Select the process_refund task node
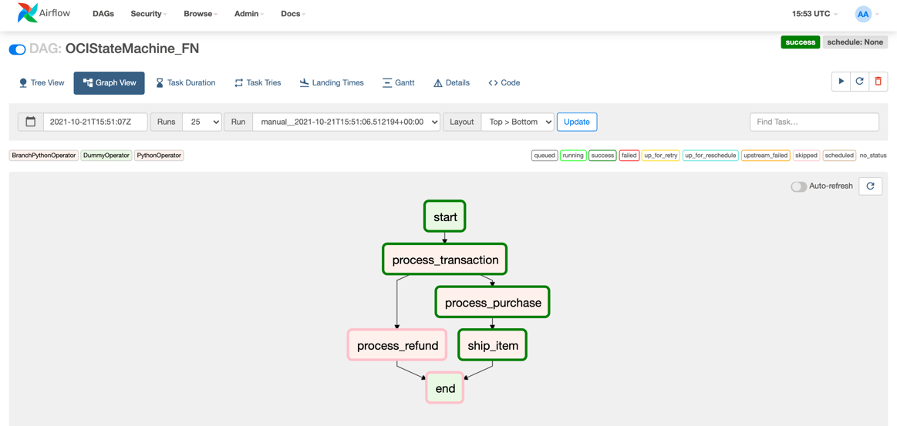897x426 pixels. (x=397, y=345)
